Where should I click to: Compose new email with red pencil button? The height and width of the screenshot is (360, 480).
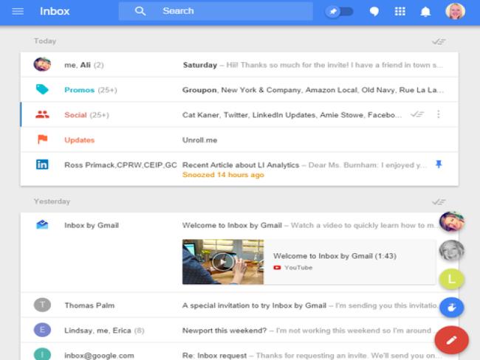pos(451,340)
